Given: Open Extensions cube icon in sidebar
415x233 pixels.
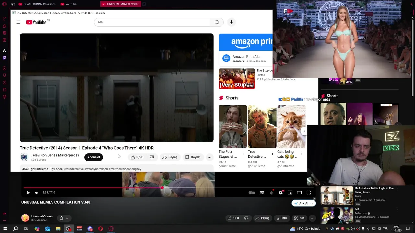Looking at the screenshot, I should pyautogui.click(x=5, y=90).
